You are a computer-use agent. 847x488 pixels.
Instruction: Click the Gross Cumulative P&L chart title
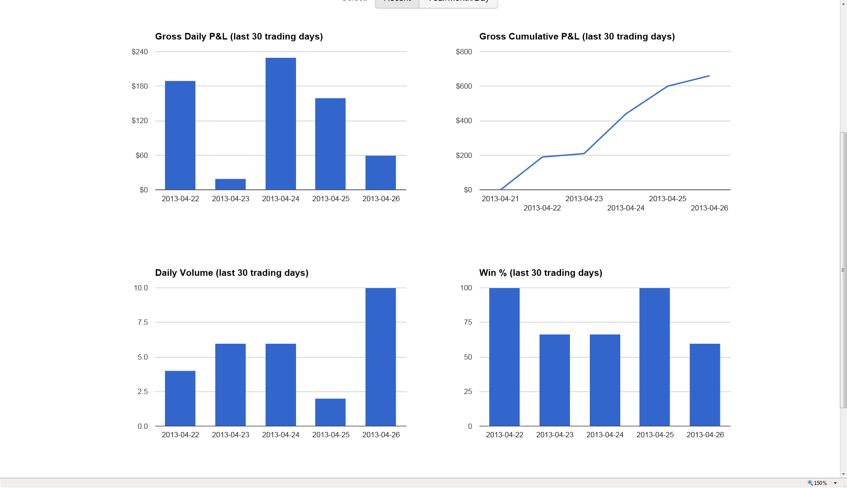[x=577, y=37]
